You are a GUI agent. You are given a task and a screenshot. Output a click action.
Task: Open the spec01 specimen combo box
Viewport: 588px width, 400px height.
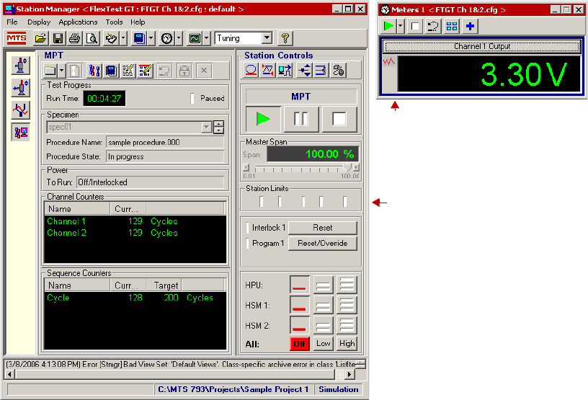point(130,127)
